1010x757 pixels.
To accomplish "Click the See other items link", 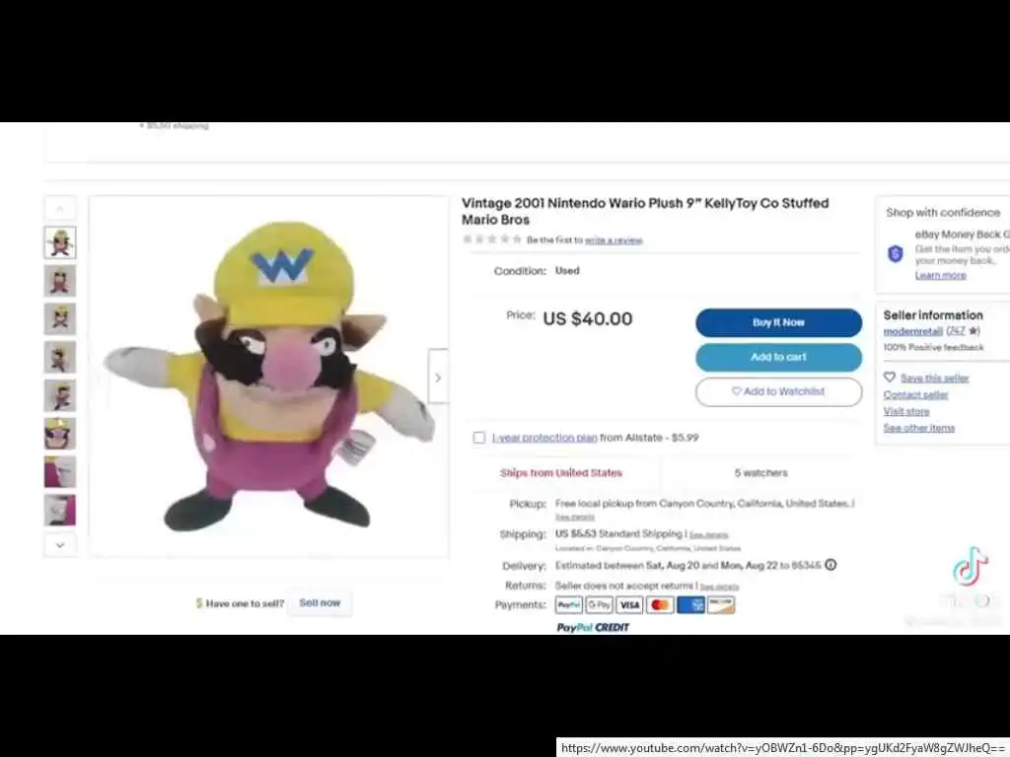I will 919,428.
